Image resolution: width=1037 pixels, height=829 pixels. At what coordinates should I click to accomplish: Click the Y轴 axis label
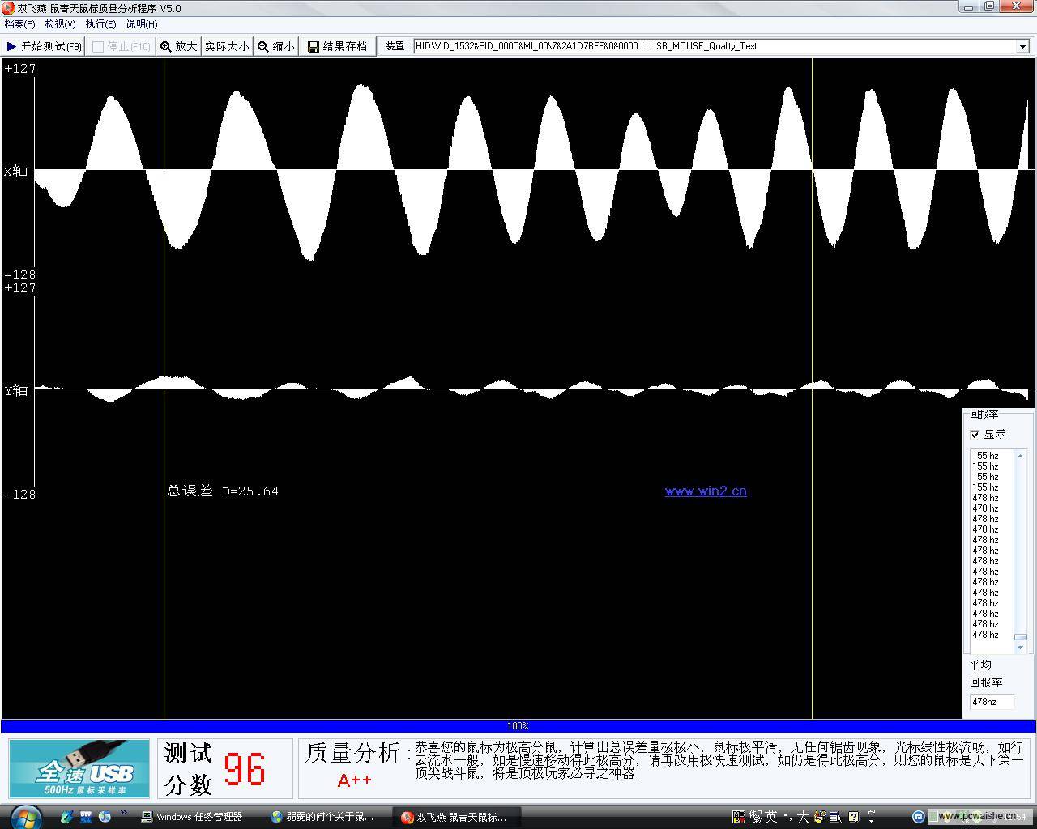[x=15, y=390]
